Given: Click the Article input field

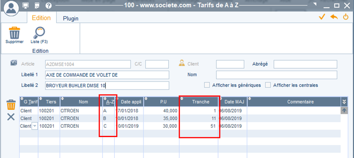Looking at the screenshot, I should click(88, 64).
